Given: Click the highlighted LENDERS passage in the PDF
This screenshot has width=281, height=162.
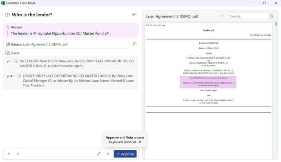Looking at the screenshot, I should pyautogui.click(x=208, y=82).
